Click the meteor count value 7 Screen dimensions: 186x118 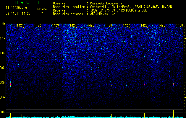[x=42, y=14]
